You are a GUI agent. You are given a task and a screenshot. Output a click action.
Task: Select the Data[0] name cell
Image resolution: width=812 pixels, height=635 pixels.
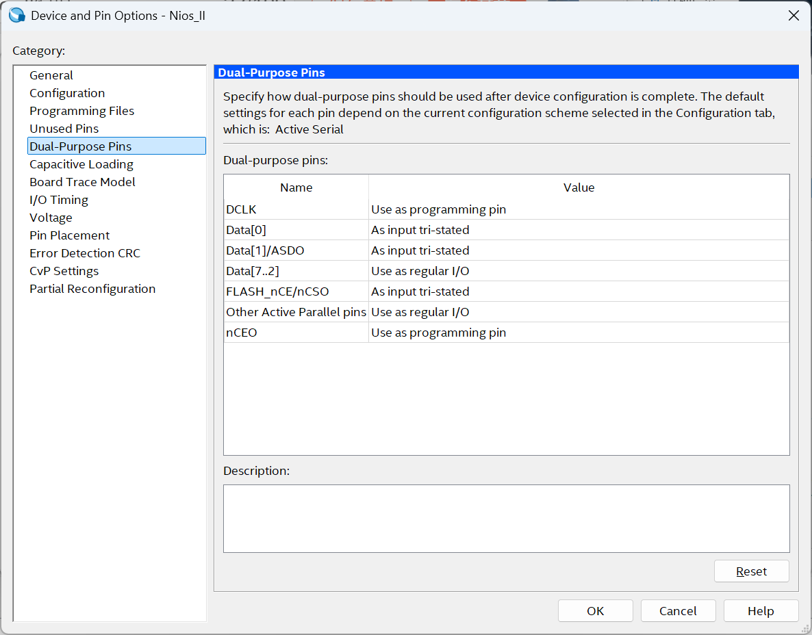[296, 230]
